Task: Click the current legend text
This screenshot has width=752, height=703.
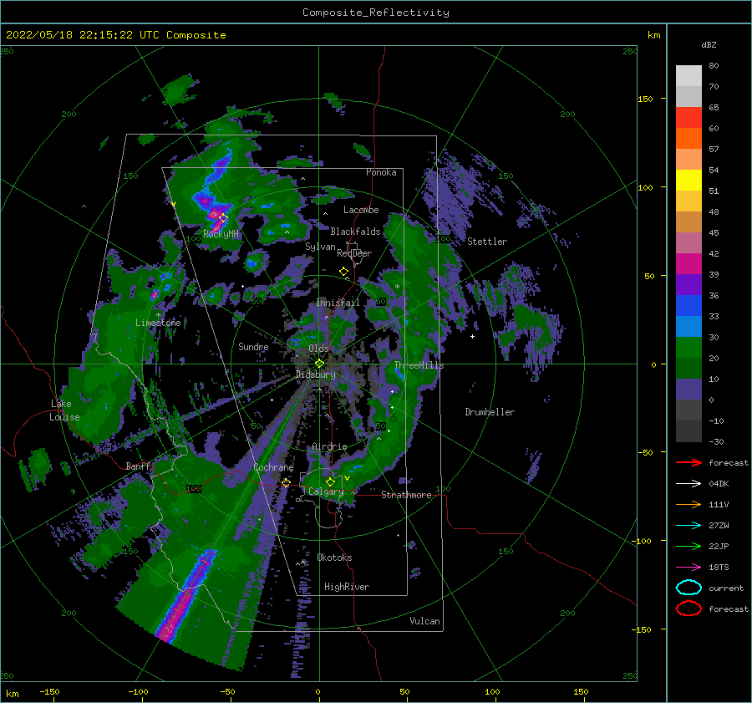Action: pos(726,588)
